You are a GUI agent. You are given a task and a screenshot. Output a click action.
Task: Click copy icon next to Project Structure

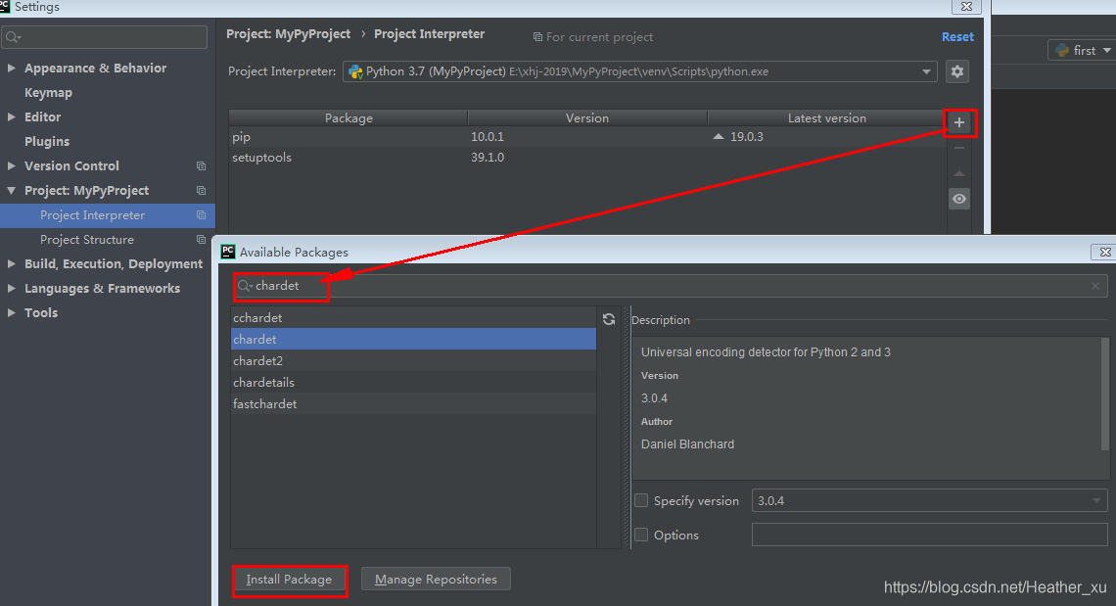pos(201,239)
